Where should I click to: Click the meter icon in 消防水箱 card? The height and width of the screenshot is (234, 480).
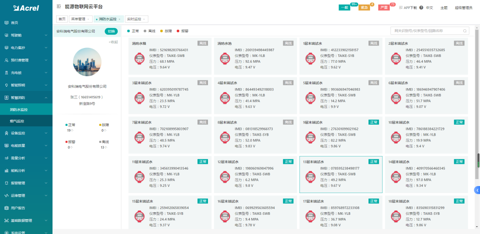(x=140, y=58)
